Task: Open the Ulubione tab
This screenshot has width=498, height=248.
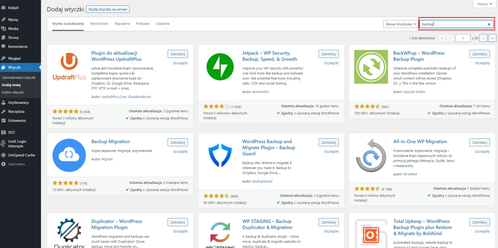Action: pyautogui.click(x=163, y=23)
